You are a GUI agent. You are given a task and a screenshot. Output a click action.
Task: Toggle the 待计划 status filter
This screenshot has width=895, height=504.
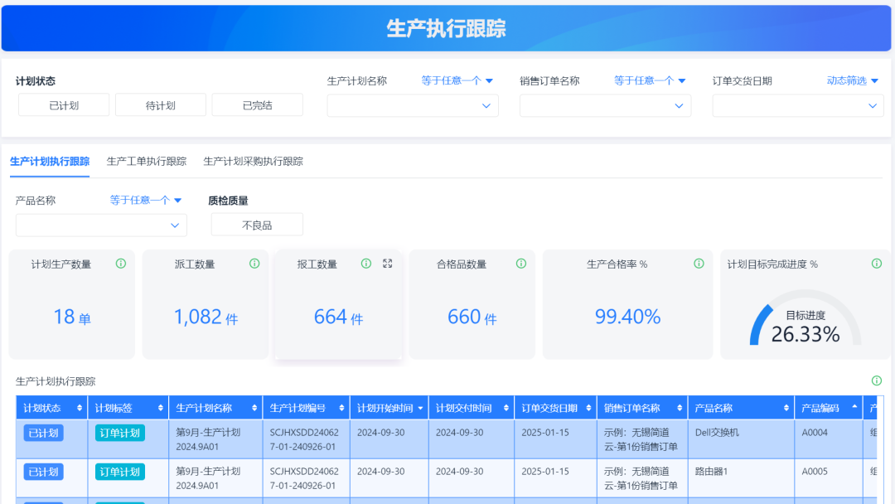pyautogui.click(x=161, y=105)
